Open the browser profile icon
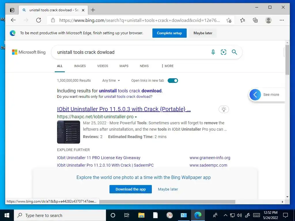Viewport: 295px width, 221px height. [268, 20]
